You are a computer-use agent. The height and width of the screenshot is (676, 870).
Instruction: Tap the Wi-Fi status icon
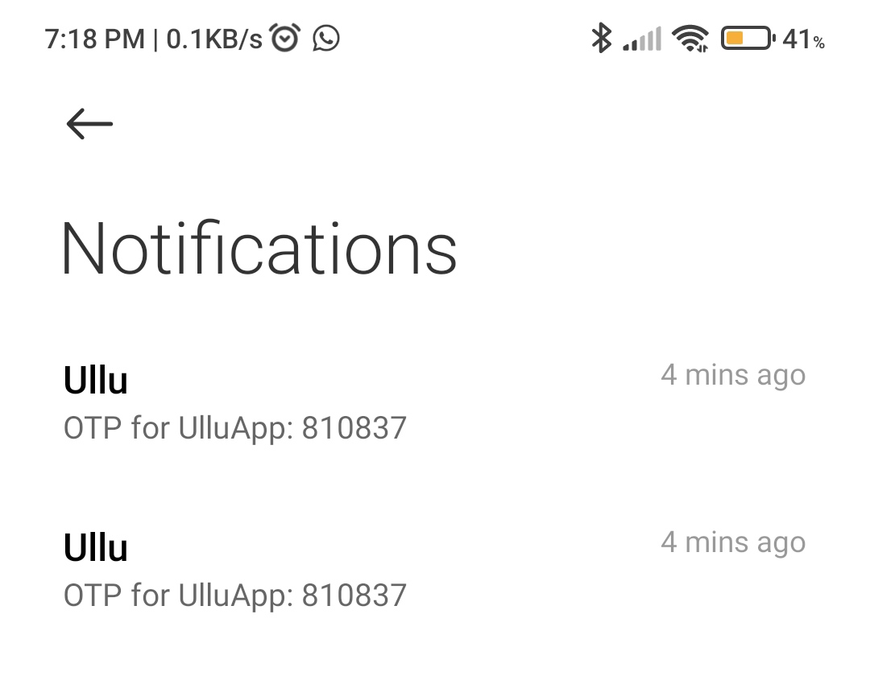pyautogui.click(x=690, y=38)
